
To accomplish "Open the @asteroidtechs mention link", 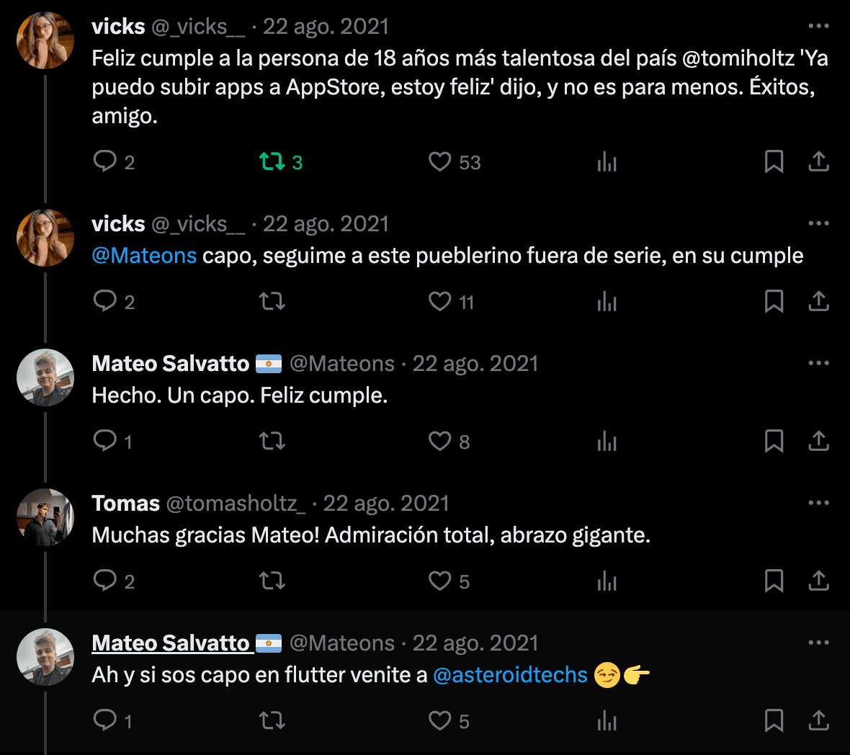I will pyautogui.click(x=510, y=675).
